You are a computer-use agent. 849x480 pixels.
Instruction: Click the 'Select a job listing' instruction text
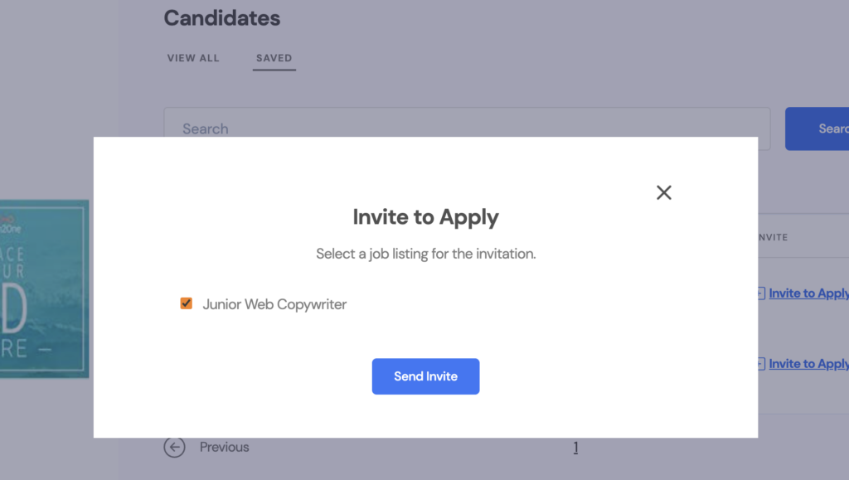425,254
